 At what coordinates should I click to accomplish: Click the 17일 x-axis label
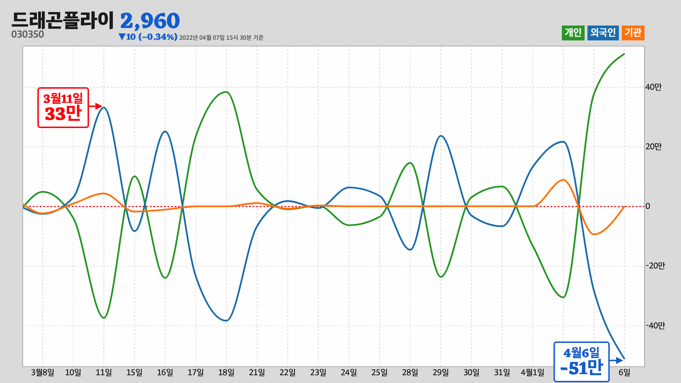click(x=196, y=372)
